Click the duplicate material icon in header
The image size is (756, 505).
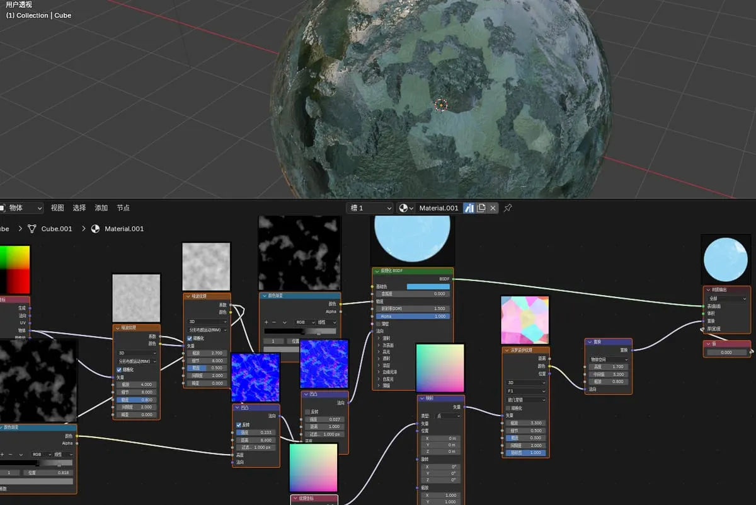(x=481, y=208)
